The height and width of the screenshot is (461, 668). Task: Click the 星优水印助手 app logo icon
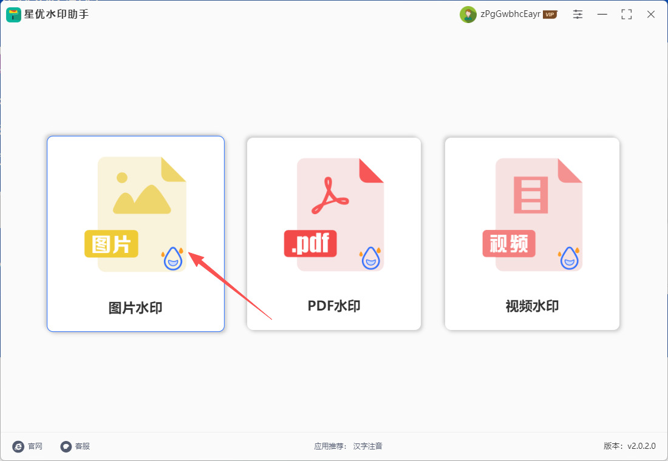(x=13, y=15)
